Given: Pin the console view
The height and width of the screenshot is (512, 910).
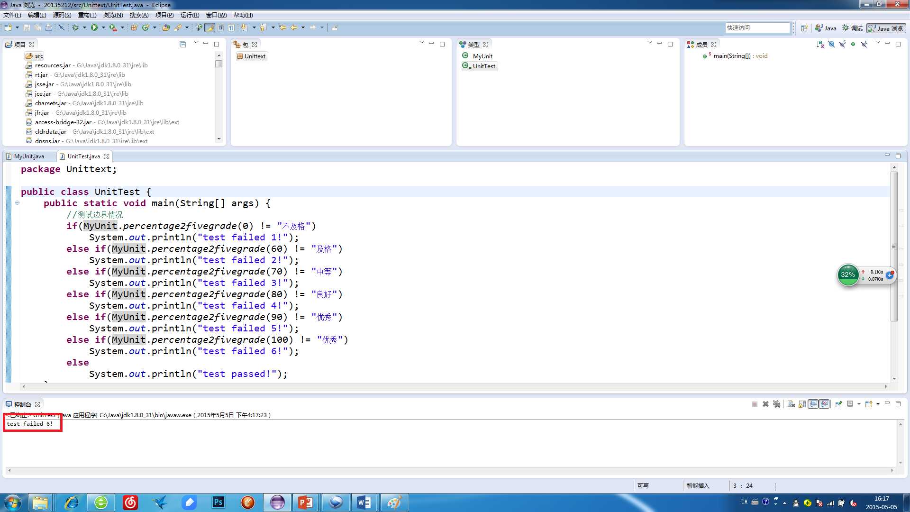Looking at the screenshot, I should tap(838, 404).
